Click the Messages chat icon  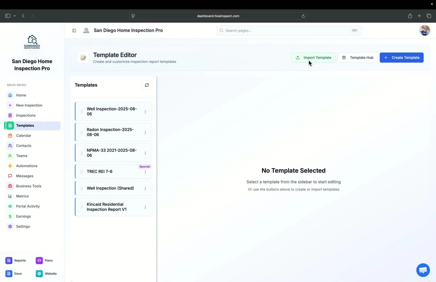(10, 176)
